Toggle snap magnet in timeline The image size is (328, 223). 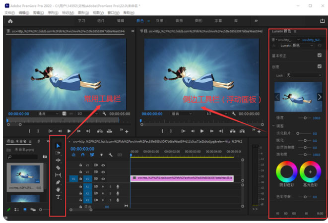pos(83,155)
